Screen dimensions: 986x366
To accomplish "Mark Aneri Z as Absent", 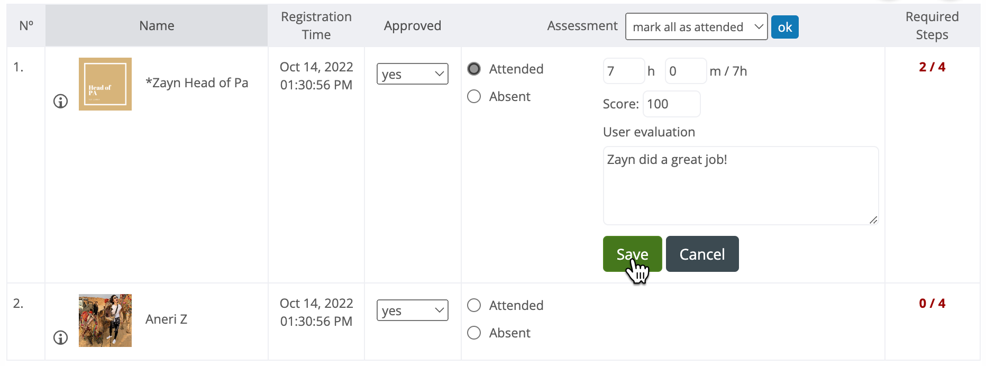I will pos(474,333).
